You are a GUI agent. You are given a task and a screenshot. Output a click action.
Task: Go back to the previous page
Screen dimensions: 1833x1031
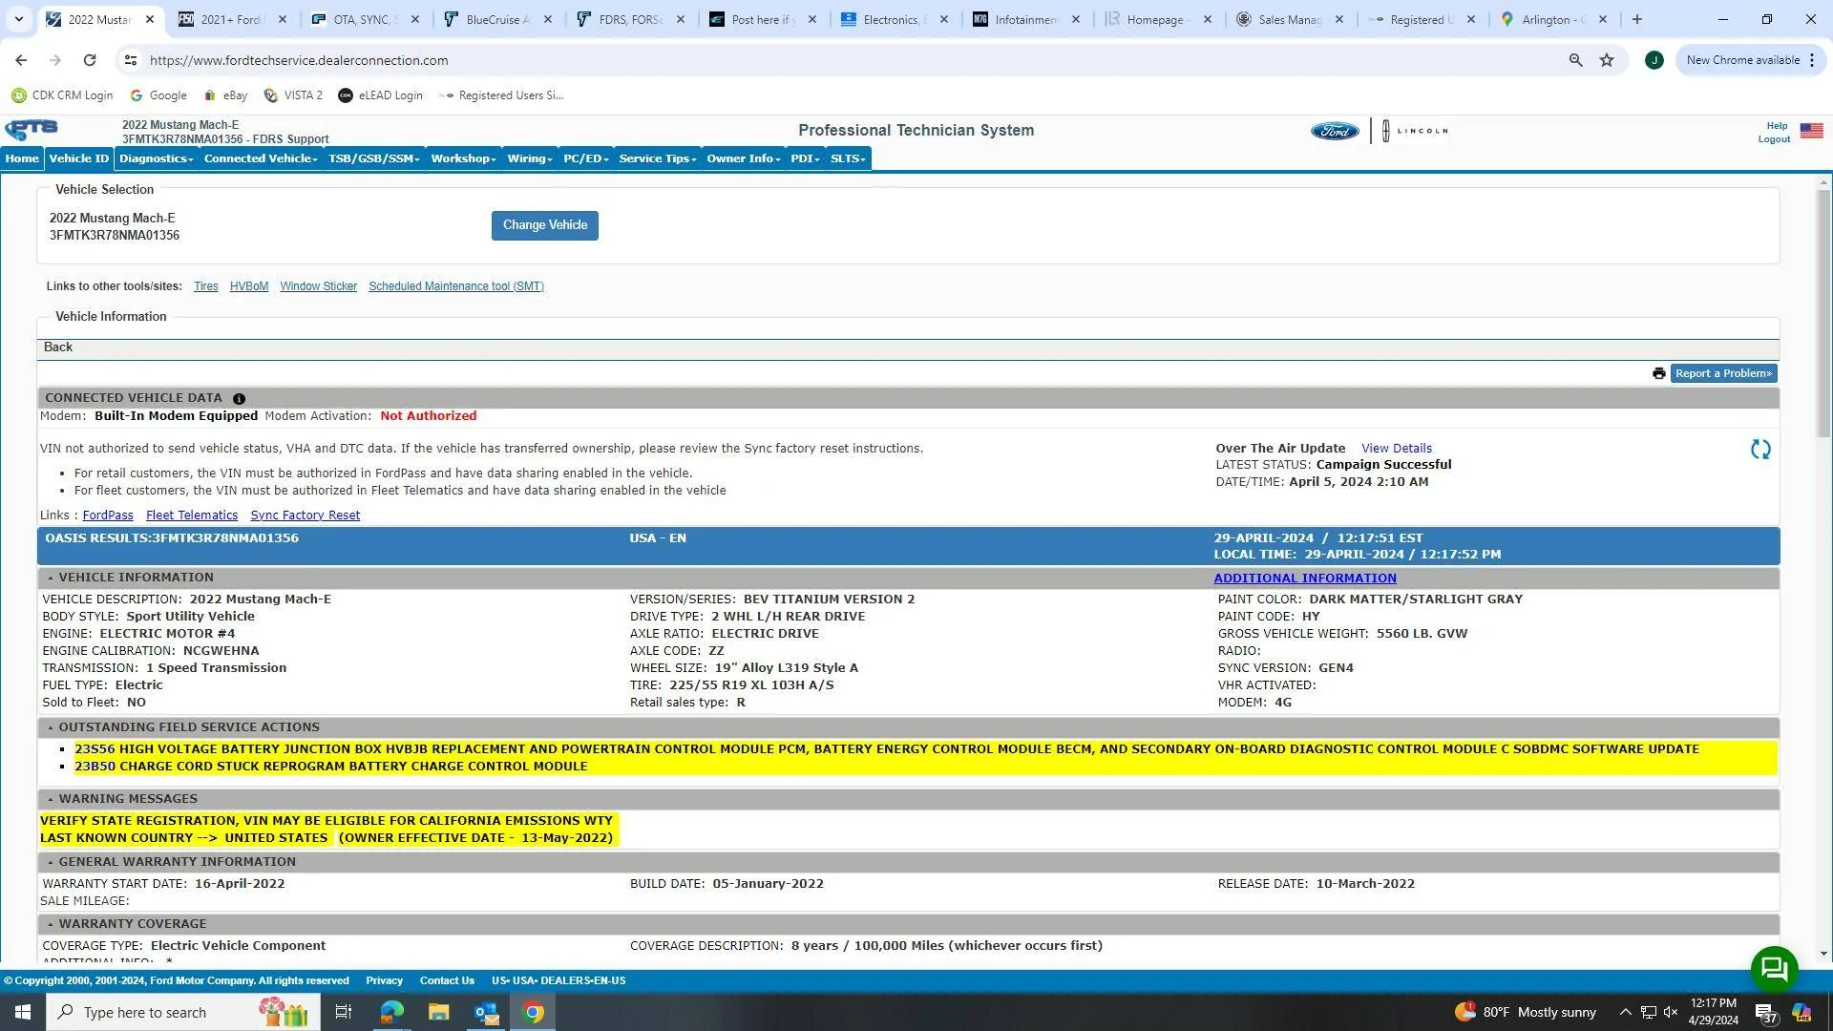(x=21, y=60)
